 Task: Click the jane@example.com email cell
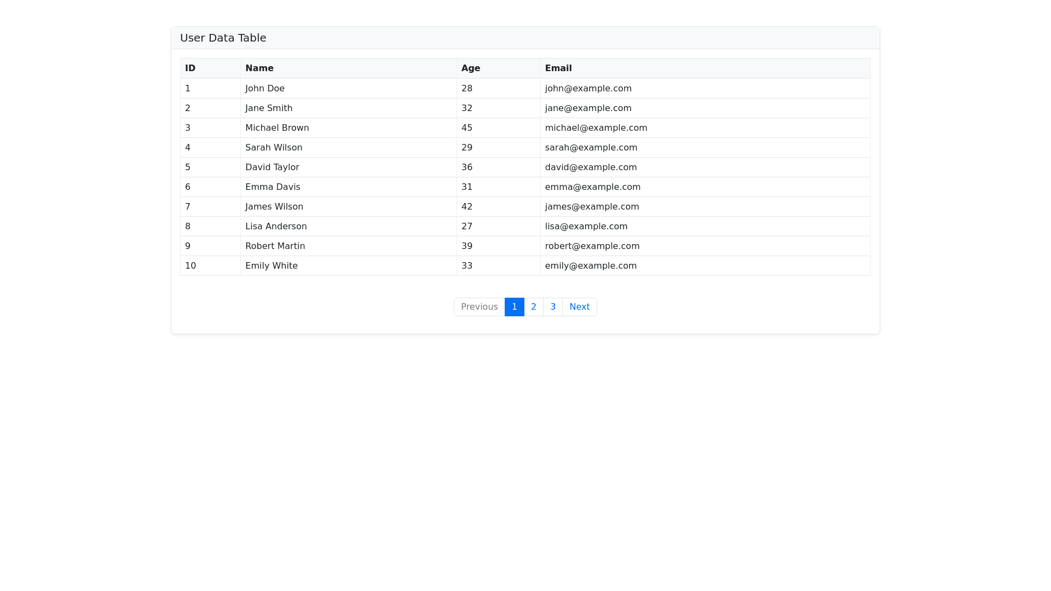pos(588,108)
